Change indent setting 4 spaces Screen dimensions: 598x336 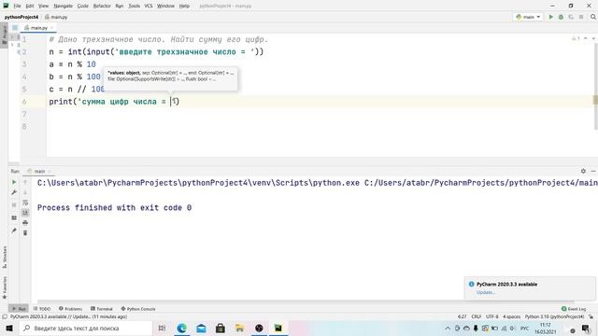(x=511, y=316)
